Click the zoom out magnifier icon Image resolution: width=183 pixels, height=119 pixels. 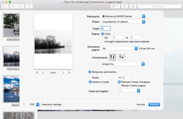click(13, 6)
